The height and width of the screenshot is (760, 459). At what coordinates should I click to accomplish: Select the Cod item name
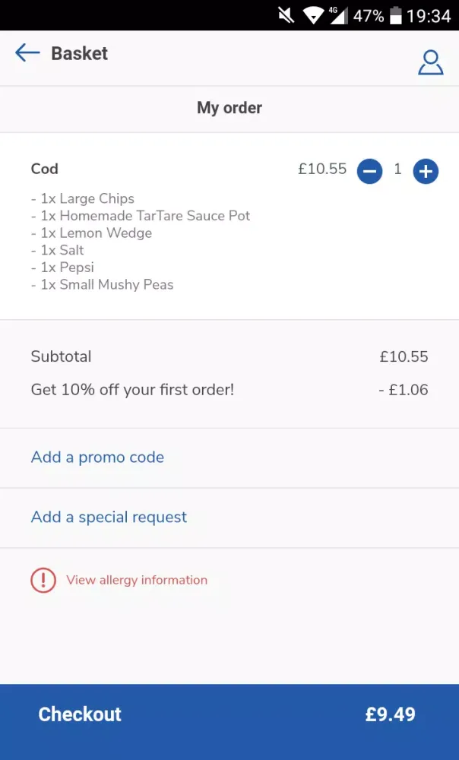(x=45, y=169)
